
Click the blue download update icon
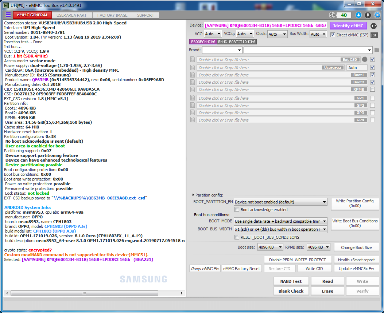pos(358,15)
